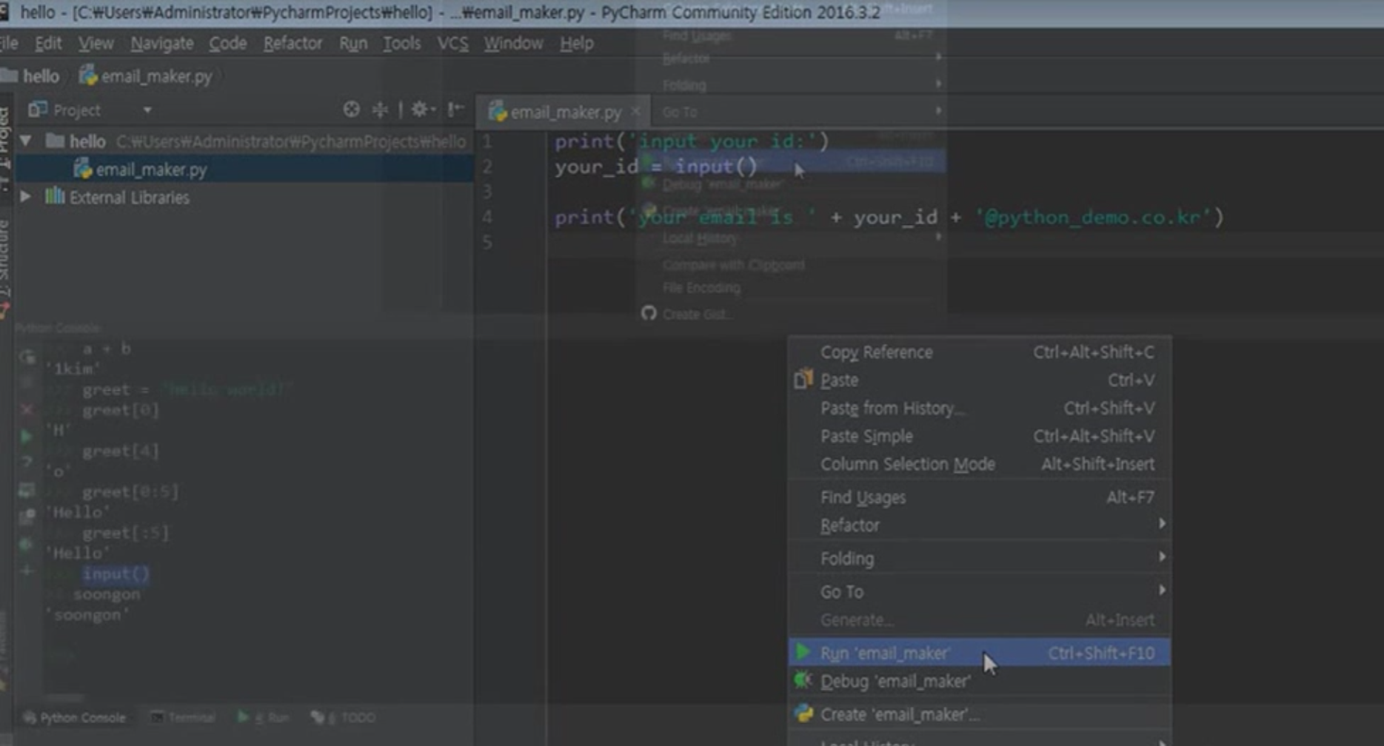1384x746 pixels.
Task: Open the Code menu
Action: 227,44
